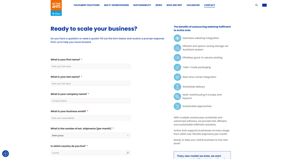Go to the Sustainability page
Image resolution: width=281 pixels, height=159 pixels.
point(142,5)
